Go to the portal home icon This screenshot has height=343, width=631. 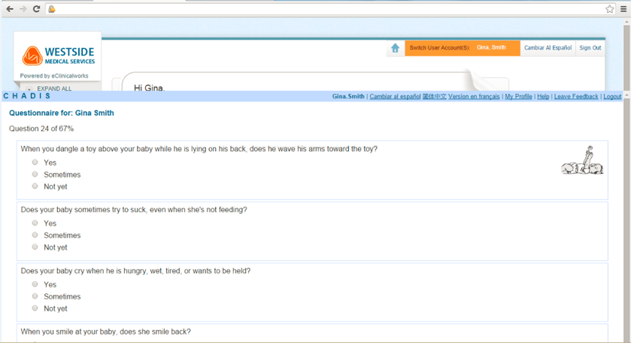(x=395, y=48)
